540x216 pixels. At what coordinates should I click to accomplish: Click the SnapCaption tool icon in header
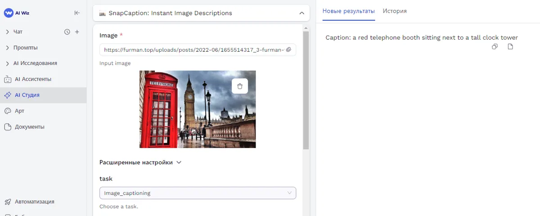click(102, 13)
